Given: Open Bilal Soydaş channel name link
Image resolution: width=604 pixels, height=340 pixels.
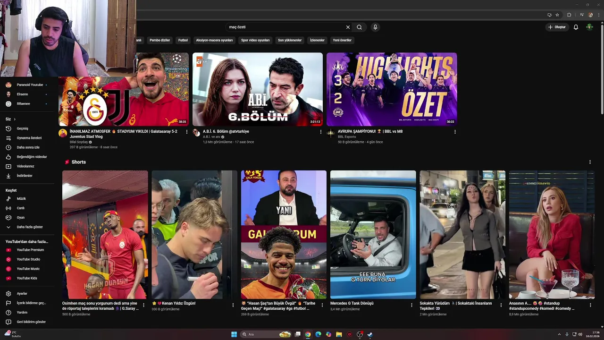Looking at the screenshot, I should coord(79,142).
